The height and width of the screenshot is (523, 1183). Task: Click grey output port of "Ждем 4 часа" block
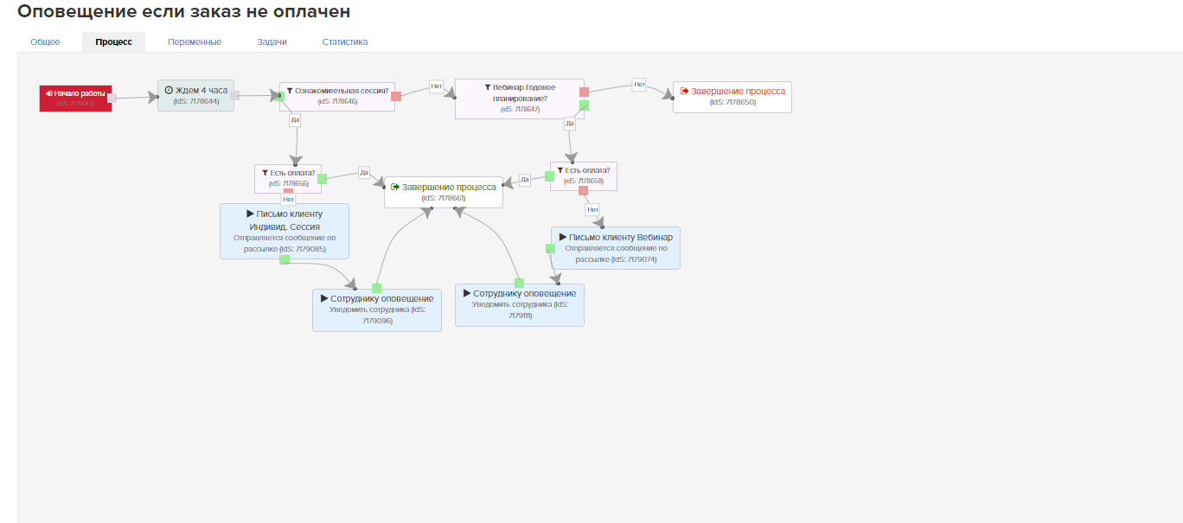(234, 96)
